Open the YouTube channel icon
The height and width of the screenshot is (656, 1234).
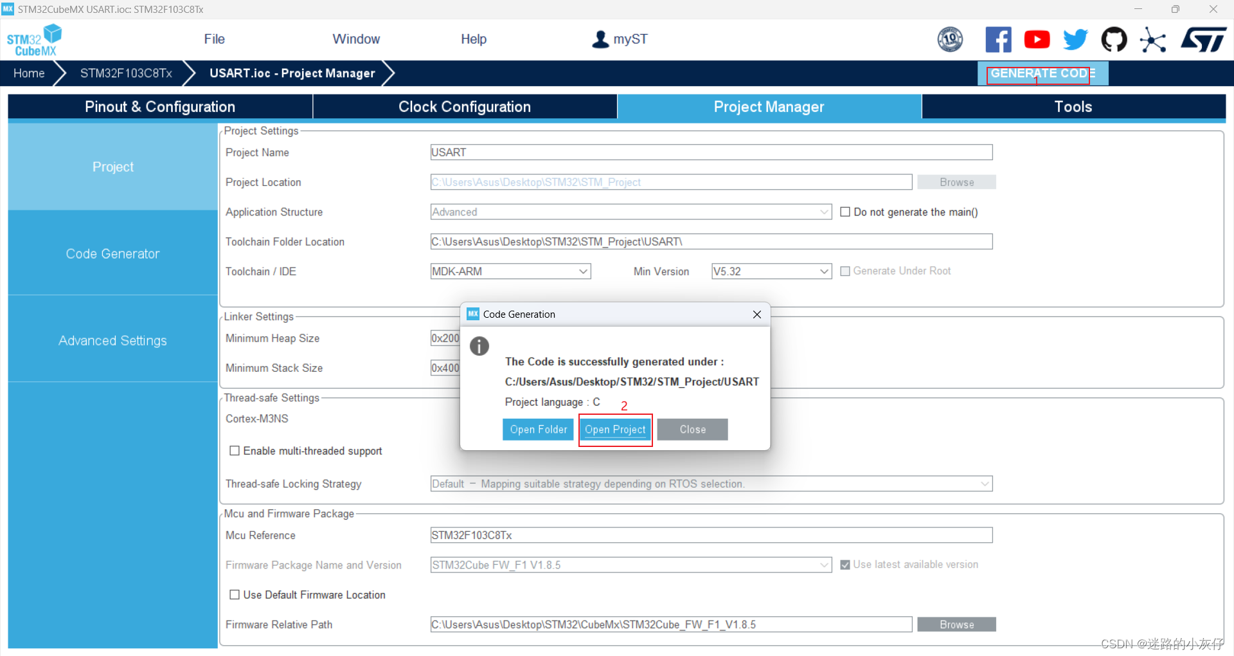click(1037, 39)
